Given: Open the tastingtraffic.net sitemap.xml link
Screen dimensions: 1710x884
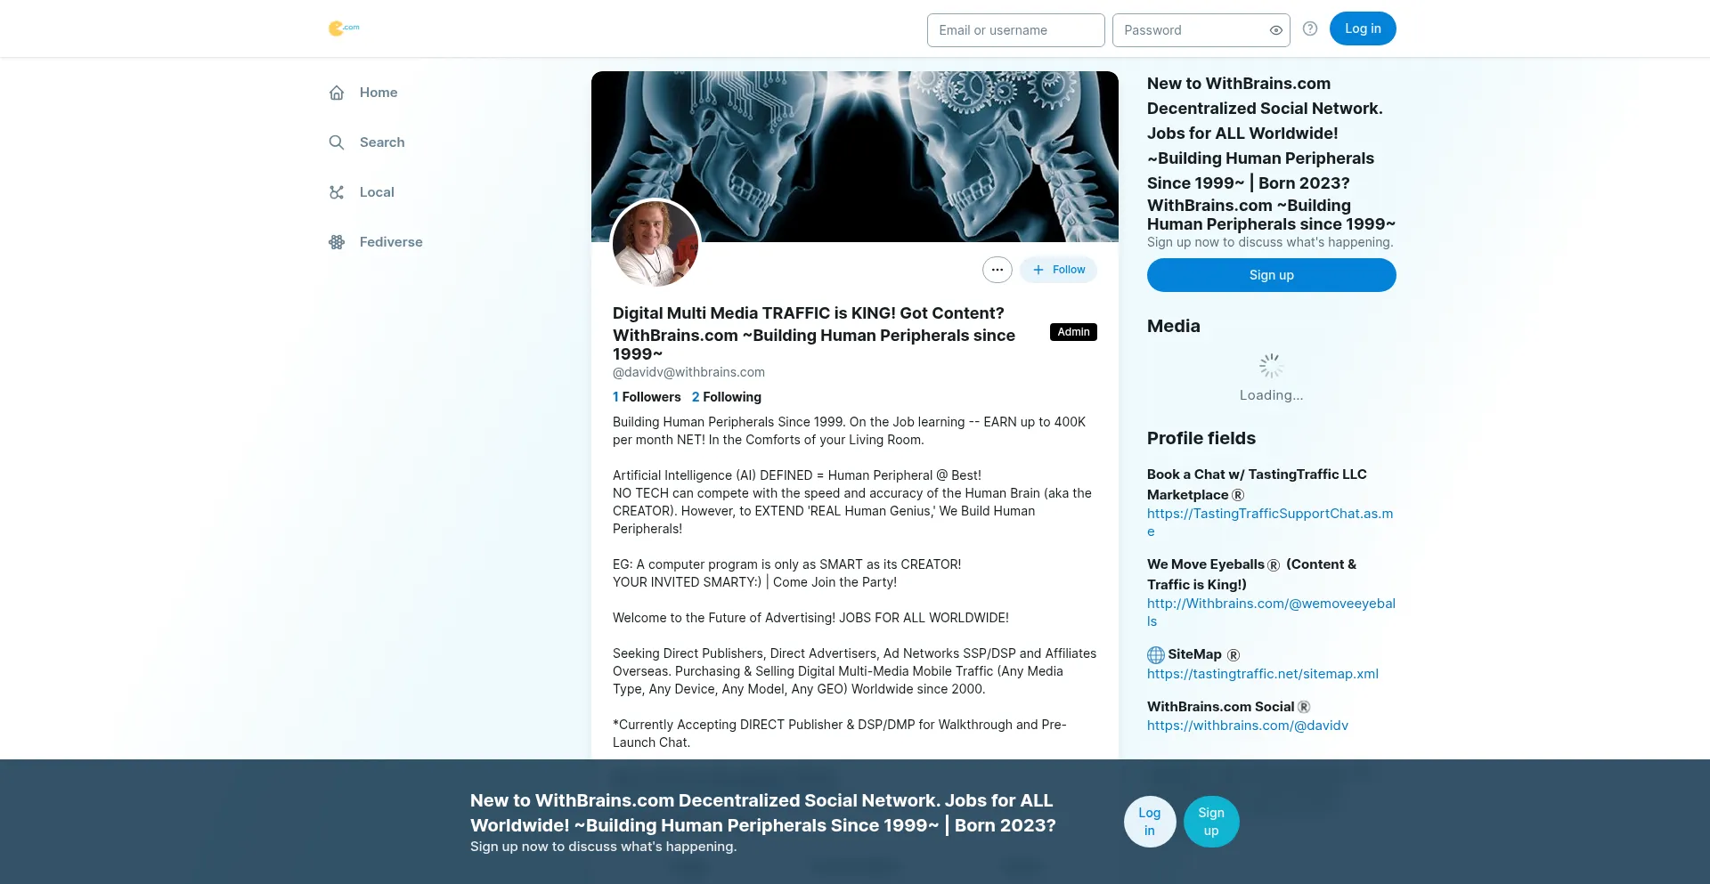Looking at the screenshot, I should (1263, 674).
